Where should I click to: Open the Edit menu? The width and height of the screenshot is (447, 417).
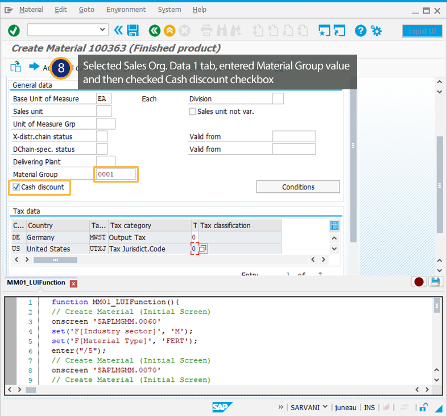tap(61, 10)
